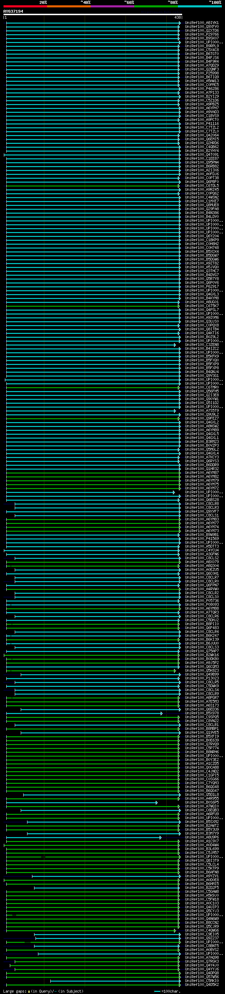This screenshot has width=225, height=994.
Task: Open hit UniRef100_A8IVK1
Action: click(x=201, y=23)
